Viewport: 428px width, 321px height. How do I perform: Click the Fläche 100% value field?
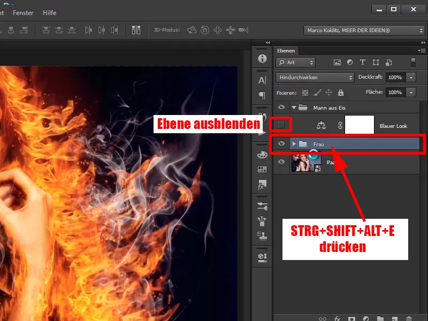click(395, 93)
